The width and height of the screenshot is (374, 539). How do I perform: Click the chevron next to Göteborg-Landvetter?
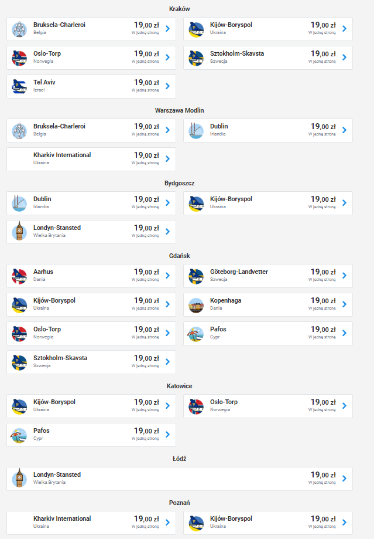click(344, 276)
